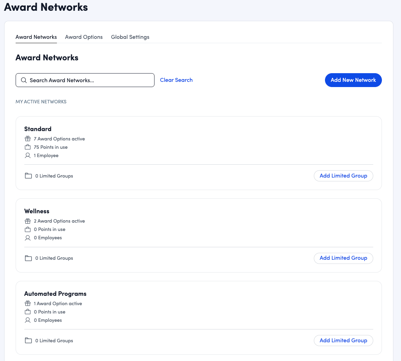The height and width of the screenshot is (361, 401).
Task: Click gift icon in Wellness network card
Action: tap(28, 221)
